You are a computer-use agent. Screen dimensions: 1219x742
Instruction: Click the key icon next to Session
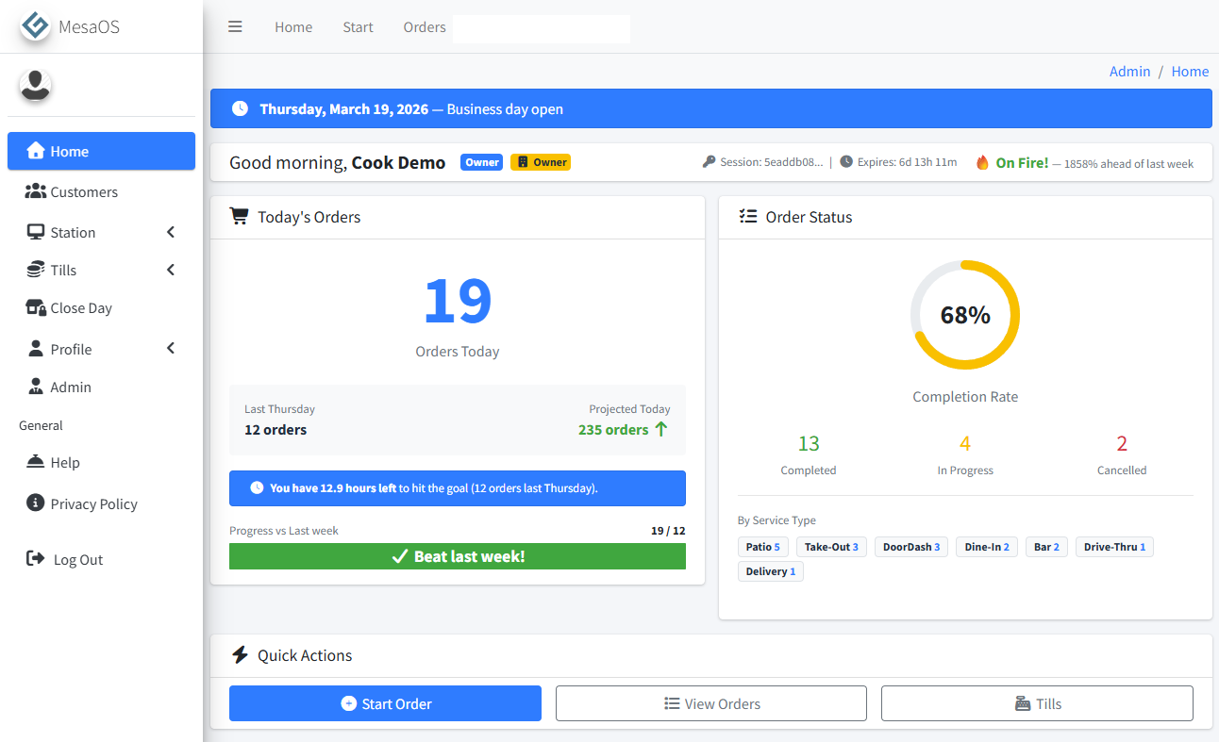point(710,162)
